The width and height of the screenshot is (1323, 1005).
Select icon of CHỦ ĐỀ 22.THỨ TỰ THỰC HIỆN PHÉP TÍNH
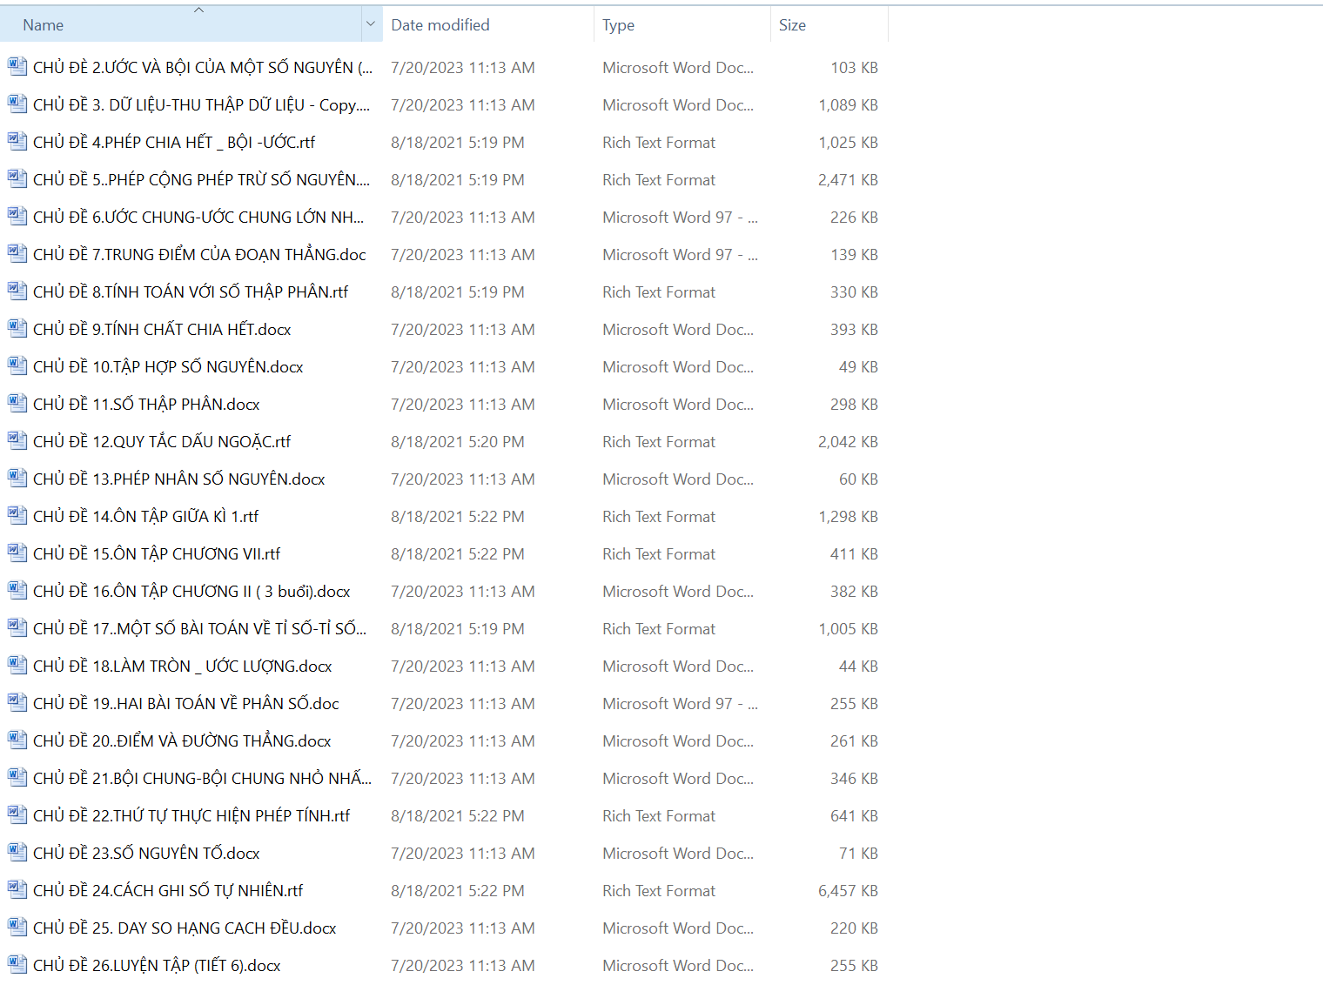(x=17, y=814)
